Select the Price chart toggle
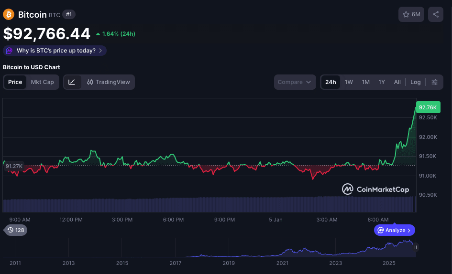 coord(15,82)
